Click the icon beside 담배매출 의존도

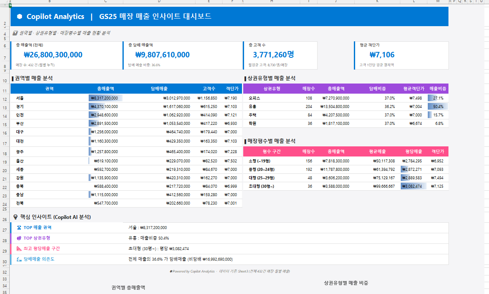coord(19,259)
